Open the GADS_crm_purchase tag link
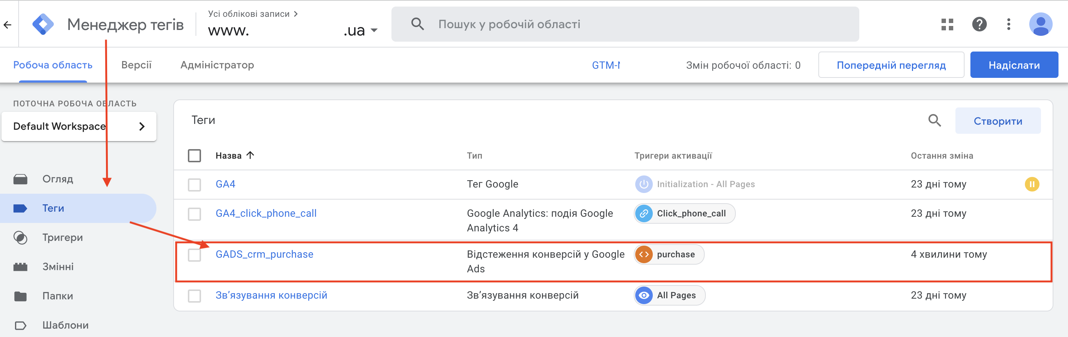The height and width of the screenshot is (337, 1068). tap(264, 254)
